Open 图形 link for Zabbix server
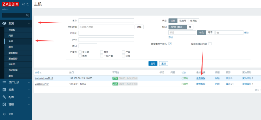Viewport: 261px width, 120px height. [x=228, y=84]
